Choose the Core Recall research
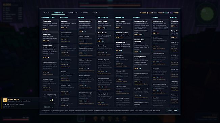This screenshot has width=220, height=123. [105, 37]
